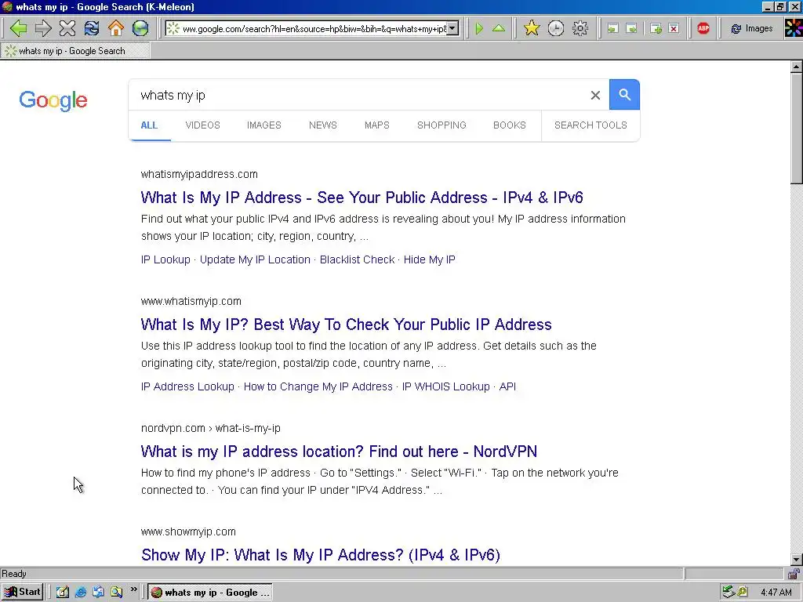
Task: Click the Google logo
Action: (x=53, y=100)
